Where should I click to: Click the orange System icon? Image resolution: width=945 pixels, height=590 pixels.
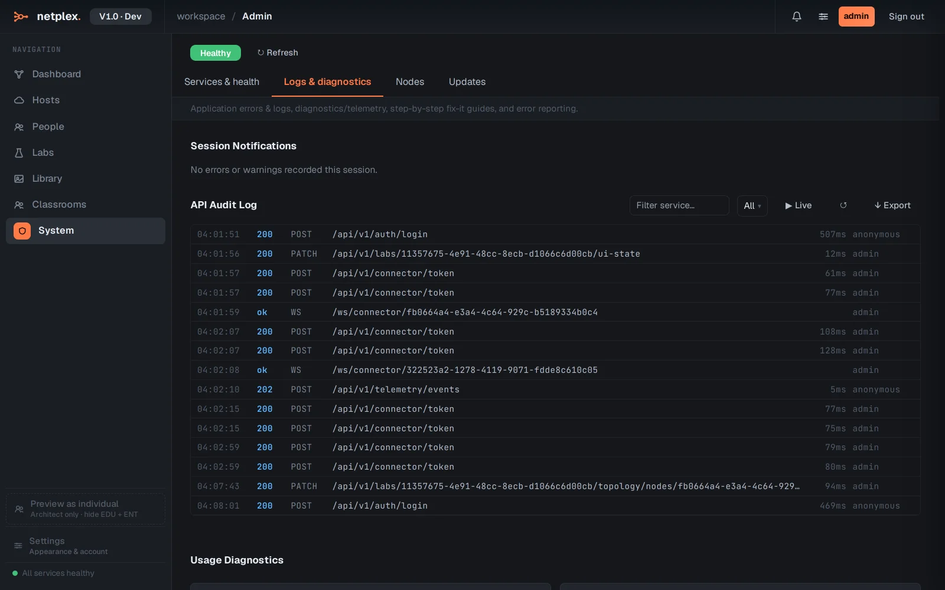(22, 231)
